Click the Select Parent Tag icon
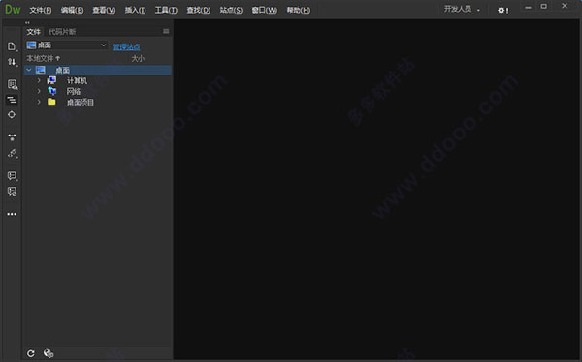The image size is (582, 362). pos(12,153)
